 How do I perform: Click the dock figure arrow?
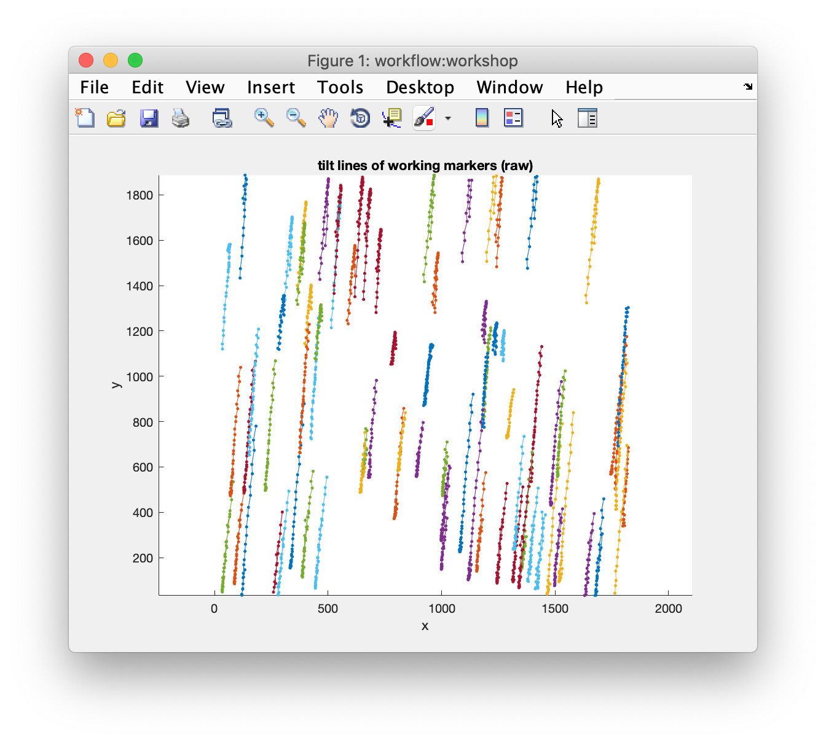coord(748,87)
